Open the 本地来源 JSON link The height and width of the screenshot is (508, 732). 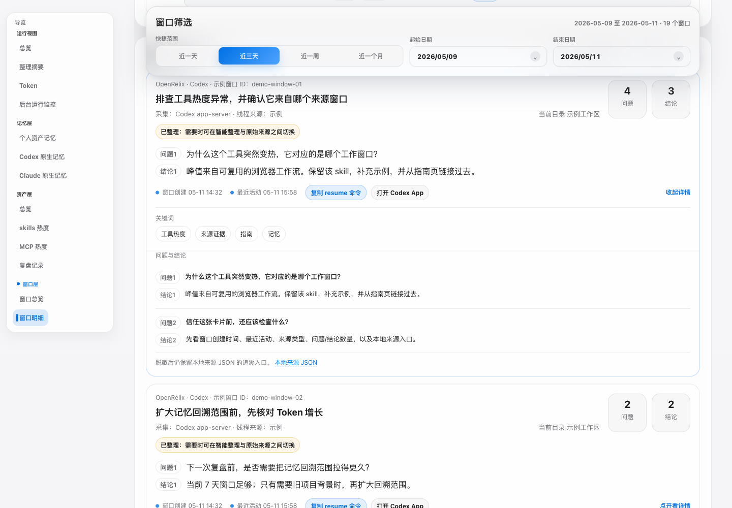296,363
